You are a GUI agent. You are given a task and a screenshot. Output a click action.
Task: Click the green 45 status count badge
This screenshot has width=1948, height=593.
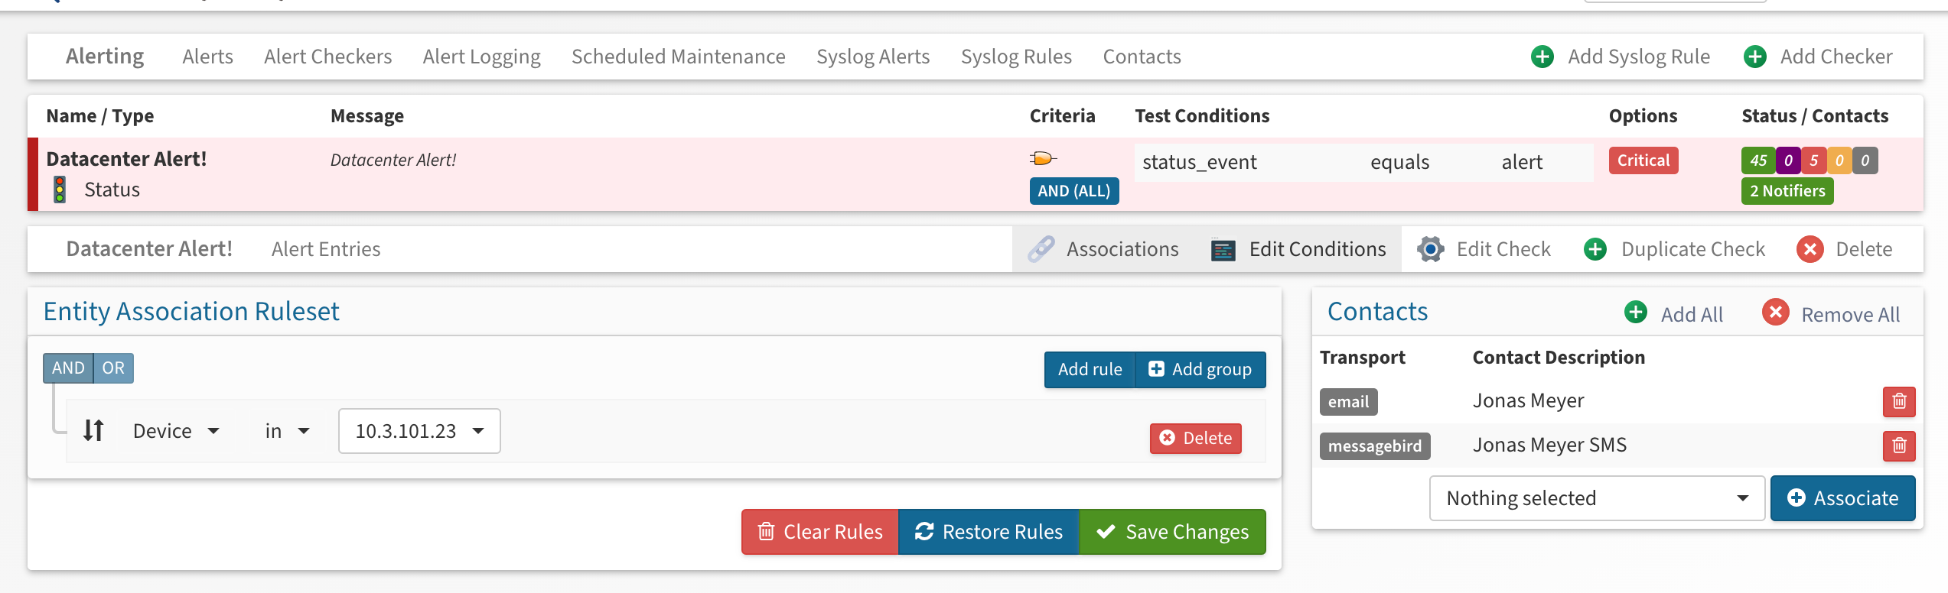1757,160
